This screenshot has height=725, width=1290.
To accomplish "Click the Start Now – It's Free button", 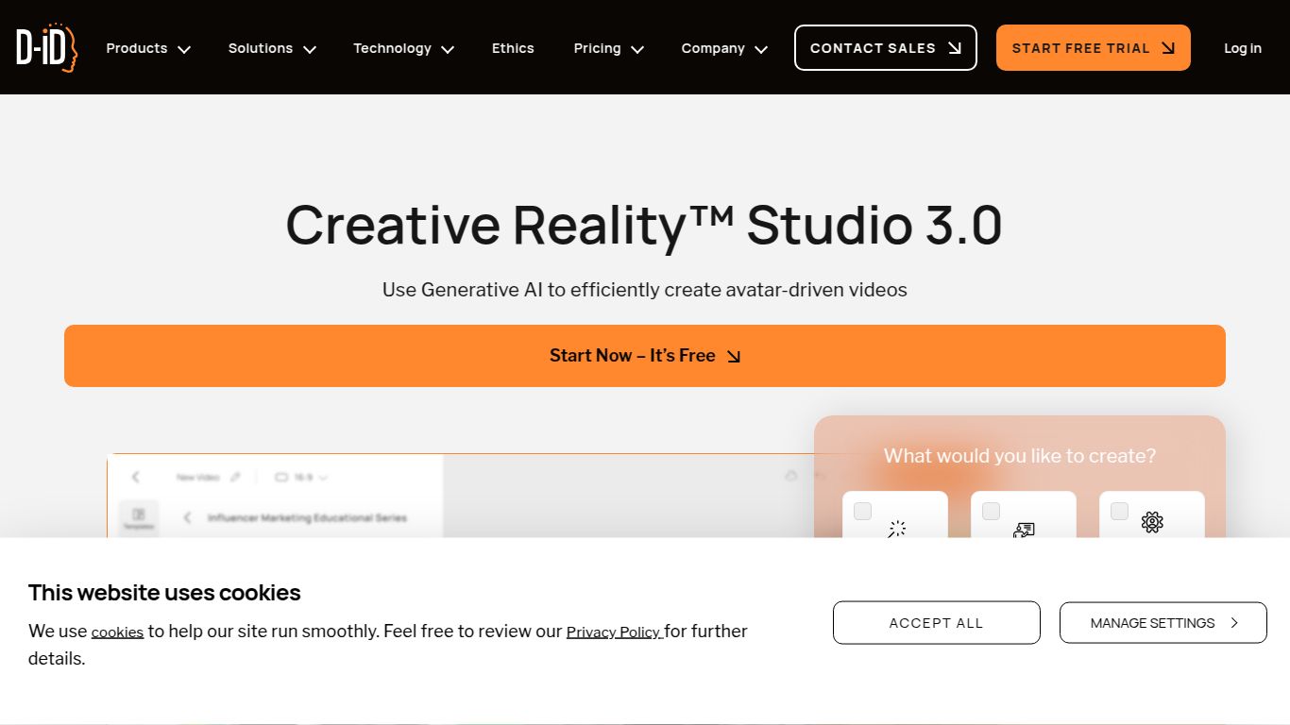I will coord(645,356).
